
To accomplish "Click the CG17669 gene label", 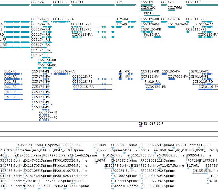I will 175,8.
